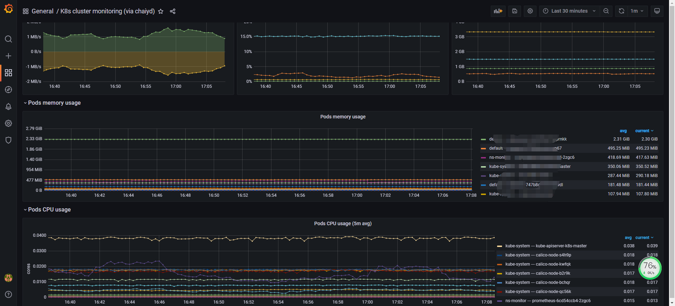Click the Add panel button

point(498,11)
